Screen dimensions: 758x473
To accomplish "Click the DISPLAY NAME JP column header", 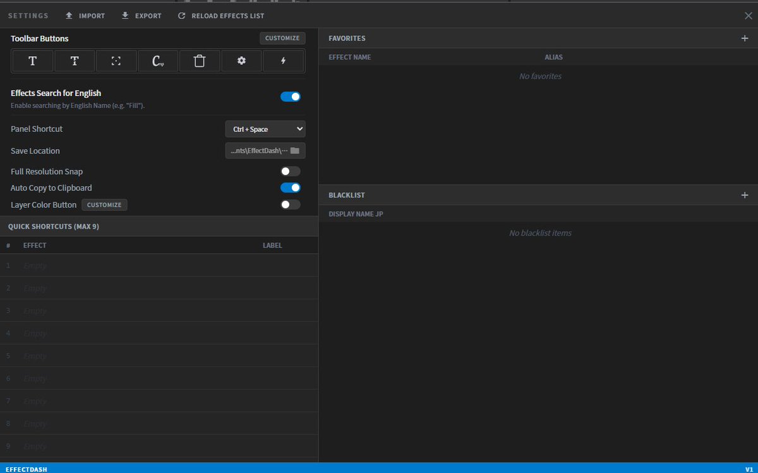I will click(356, 214).
